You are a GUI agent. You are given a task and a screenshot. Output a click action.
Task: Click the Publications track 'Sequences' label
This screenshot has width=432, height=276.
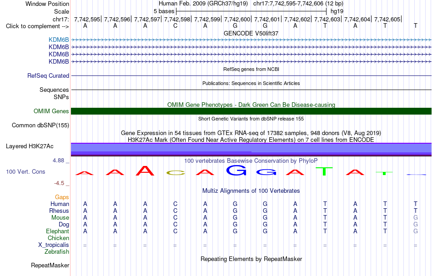point(54,90)
